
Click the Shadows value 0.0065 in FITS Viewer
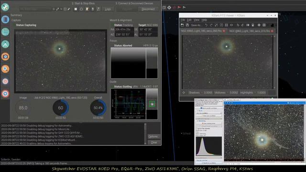pos(208,93)
